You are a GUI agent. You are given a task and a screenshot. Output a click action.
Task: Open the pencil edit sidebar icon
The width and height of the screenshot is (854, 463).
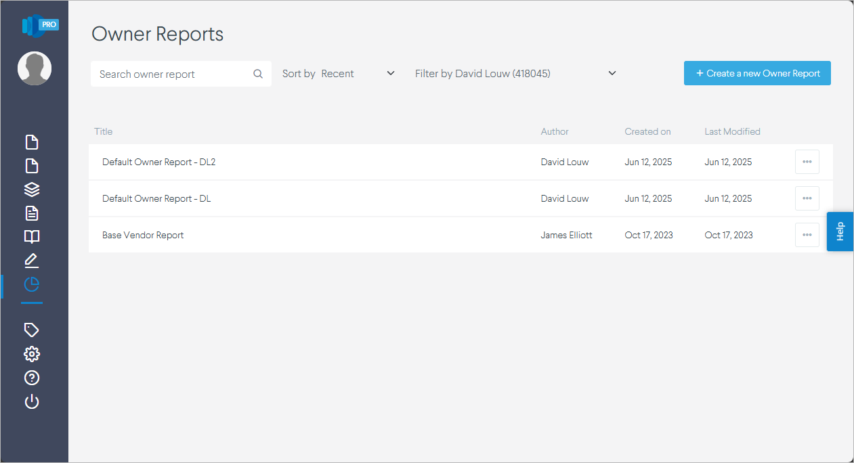(32, 260)
